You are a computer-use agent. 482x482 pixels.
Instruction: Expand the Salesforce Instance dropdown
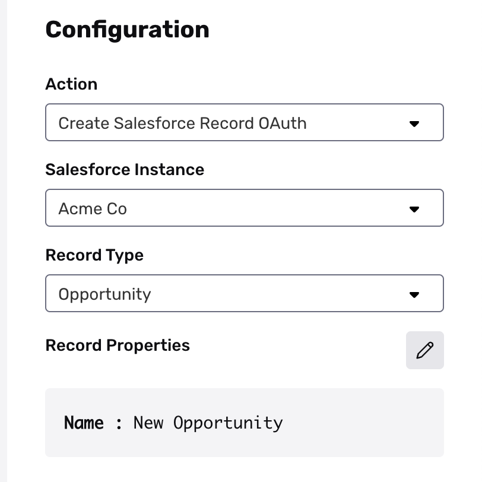coord(244,208)
